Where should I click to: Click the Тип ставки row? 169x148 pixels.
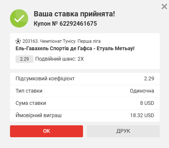point(85,91)
